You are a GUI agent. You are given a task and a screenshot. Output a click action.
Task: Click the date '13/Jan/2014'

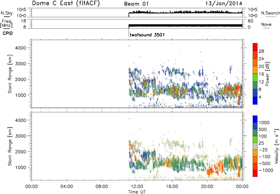(224, 4)
